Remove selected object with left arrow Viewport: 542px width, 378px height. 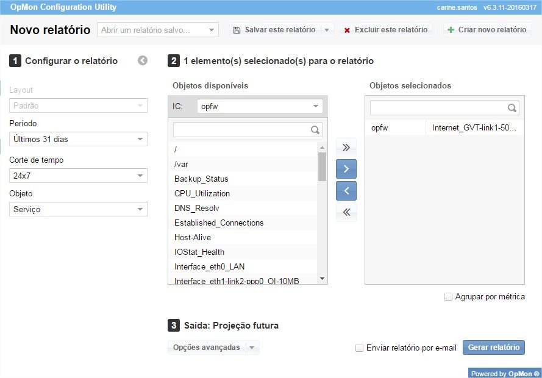point(346,191)
